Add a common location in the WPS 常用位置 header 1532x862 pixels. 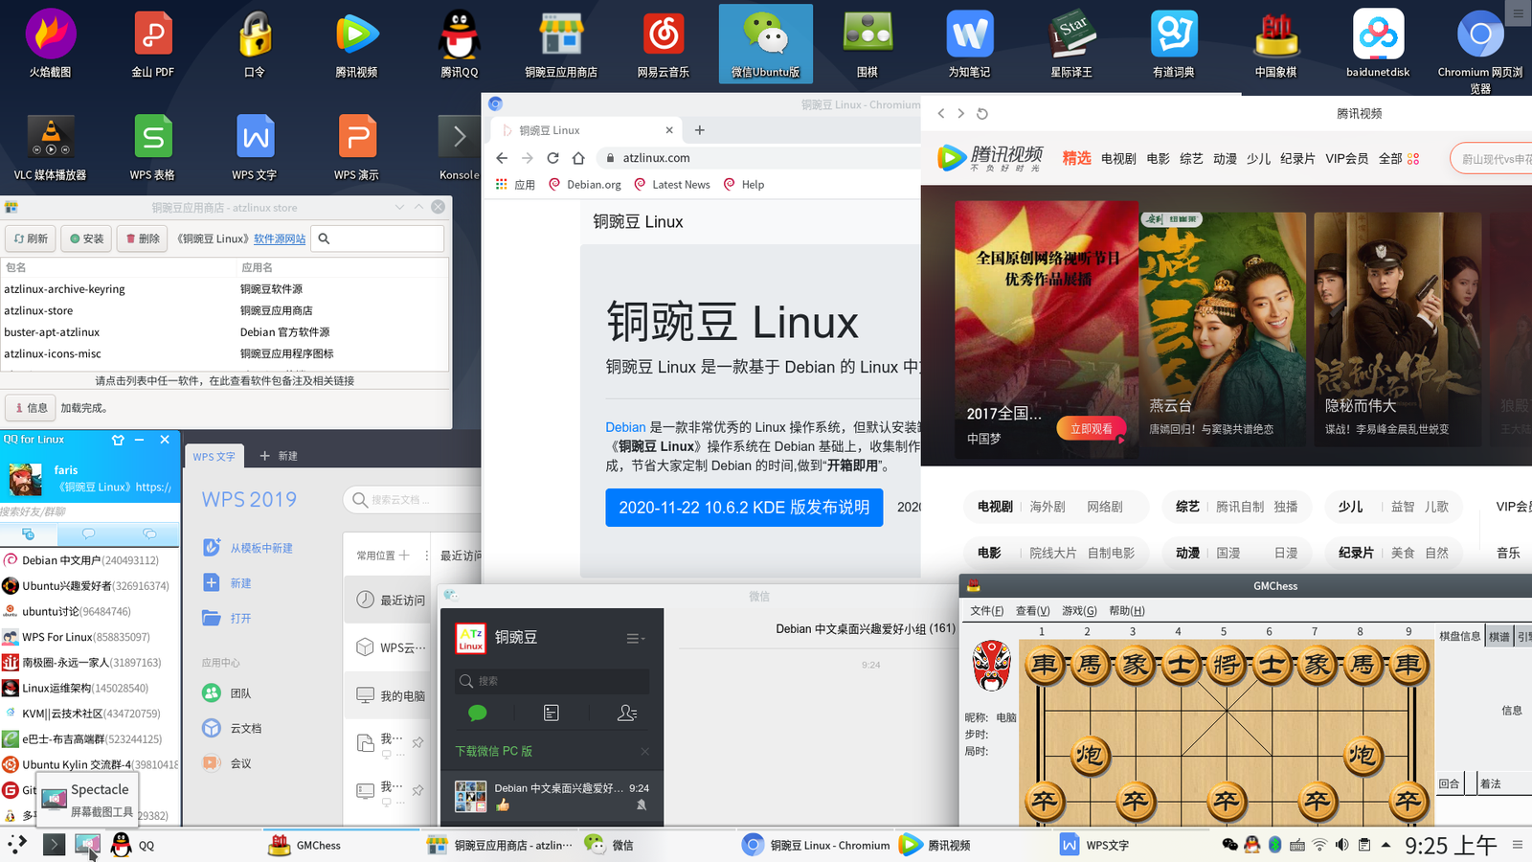pos(404,556)
